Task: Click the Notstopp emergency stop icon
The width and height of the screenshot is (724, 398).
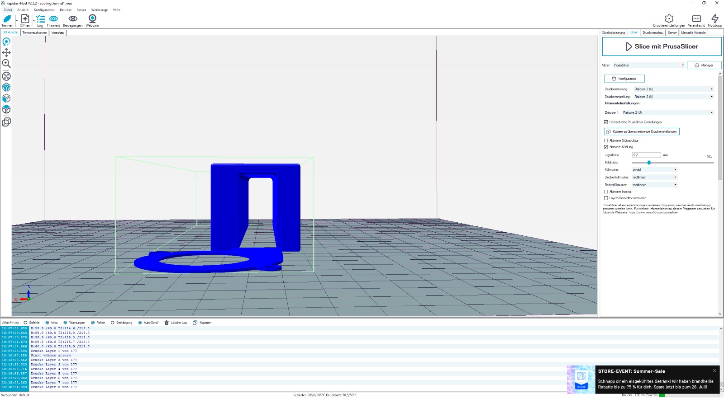Action: pos(714,19)
